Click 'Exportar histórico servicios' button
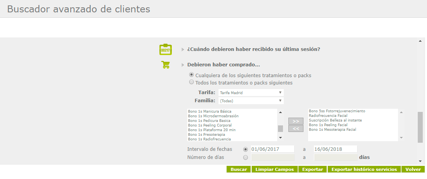 pos(364,169)
